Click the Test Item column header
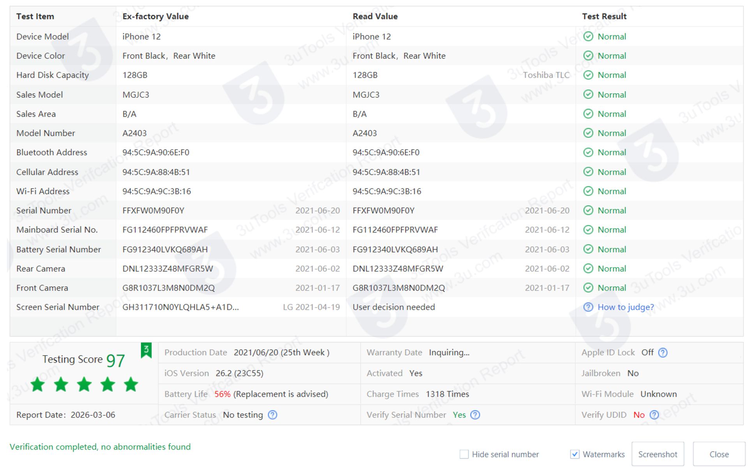748x470 pixels. 35,16
